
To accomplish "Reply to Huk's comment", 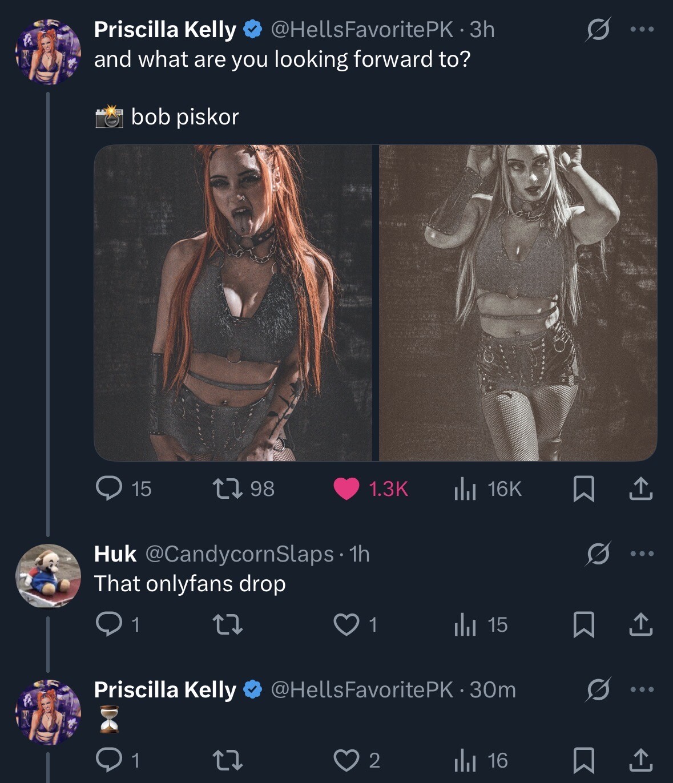I will tap(108, 624).
